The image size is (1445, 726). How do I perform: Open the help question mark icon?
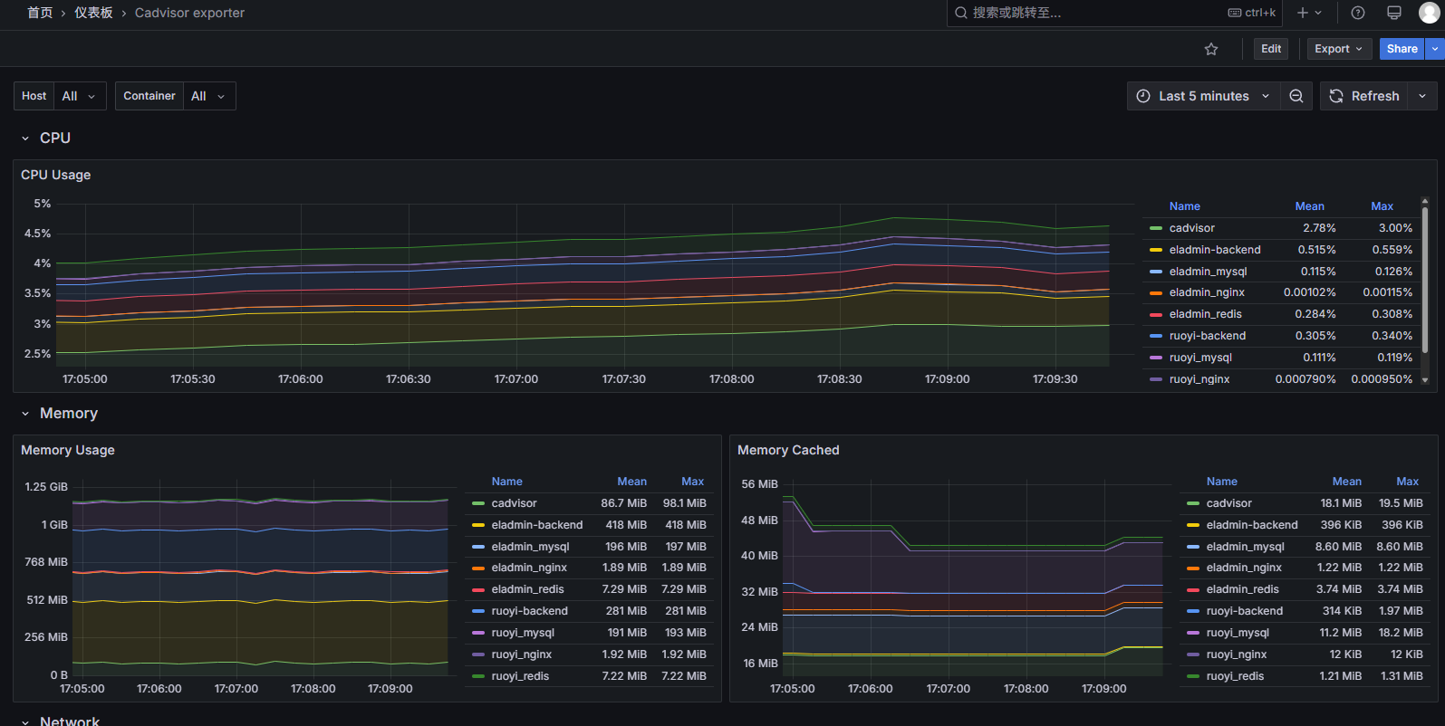point(1357,13)
